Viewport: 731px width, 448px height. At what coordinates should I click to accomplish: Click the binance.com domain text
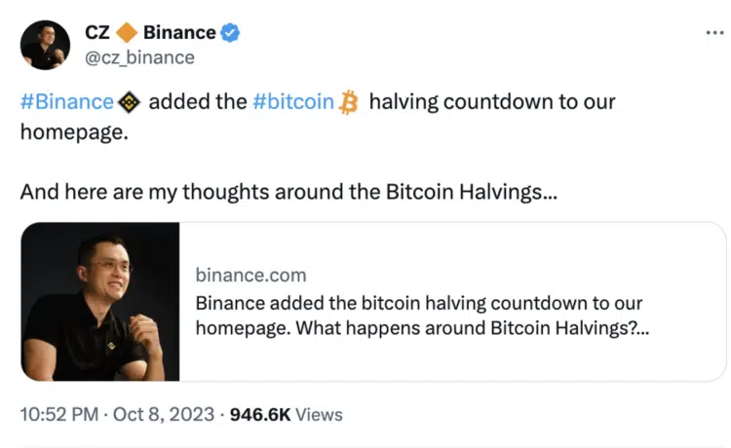[250, 276]
